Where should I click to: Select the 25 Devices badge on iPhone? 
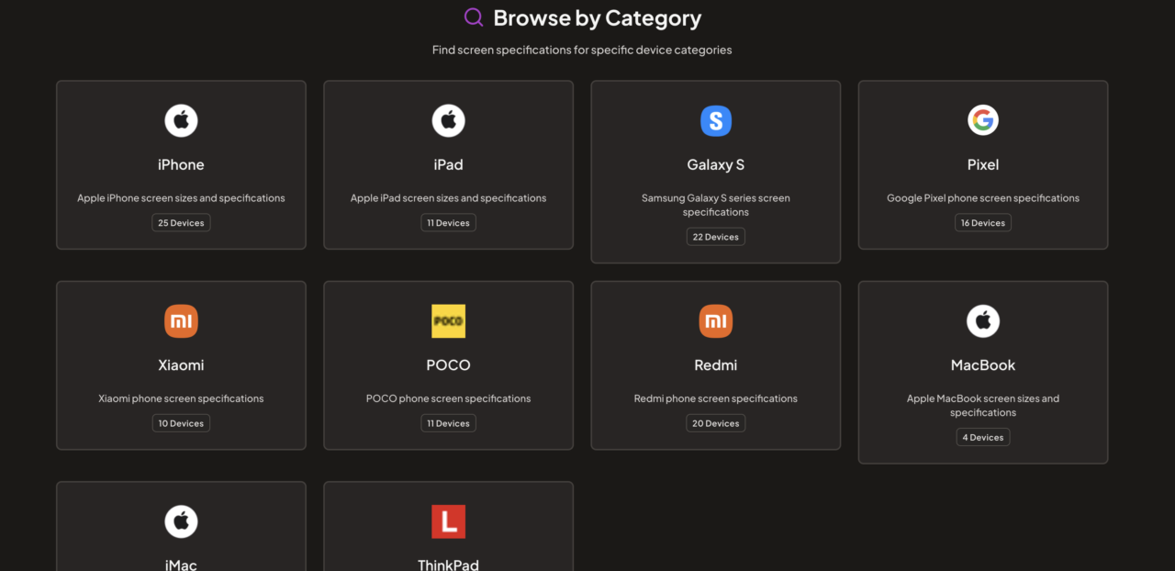(181, 223)
